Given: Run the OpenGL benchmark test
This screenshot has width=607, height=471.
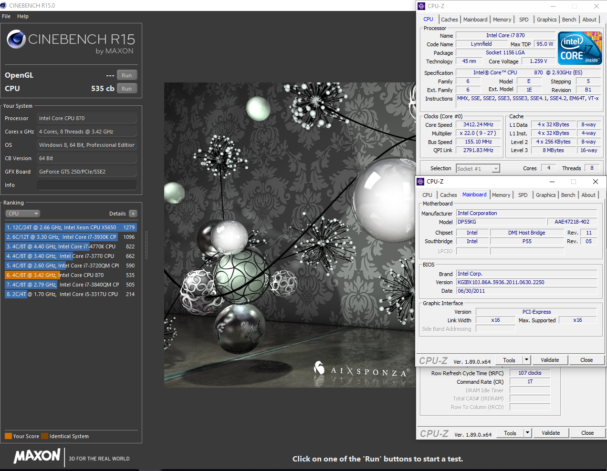Looking at the screenshot, I should tap(127, 75).
